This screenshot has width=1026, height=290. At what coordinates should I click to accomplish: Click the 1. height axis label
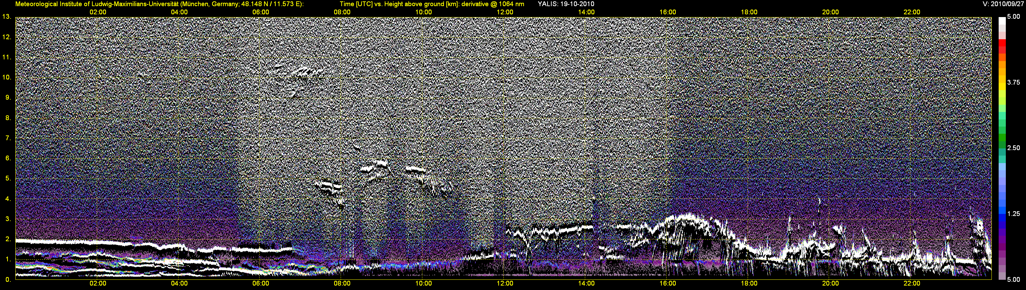(8, 259)
